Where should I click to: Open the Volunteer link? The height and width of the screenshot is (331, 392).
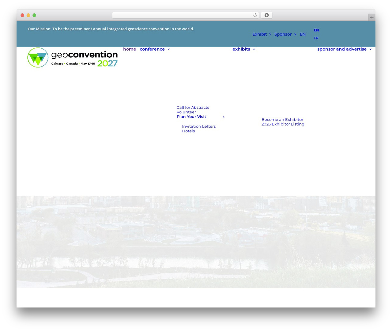click(x=186, y=112)
